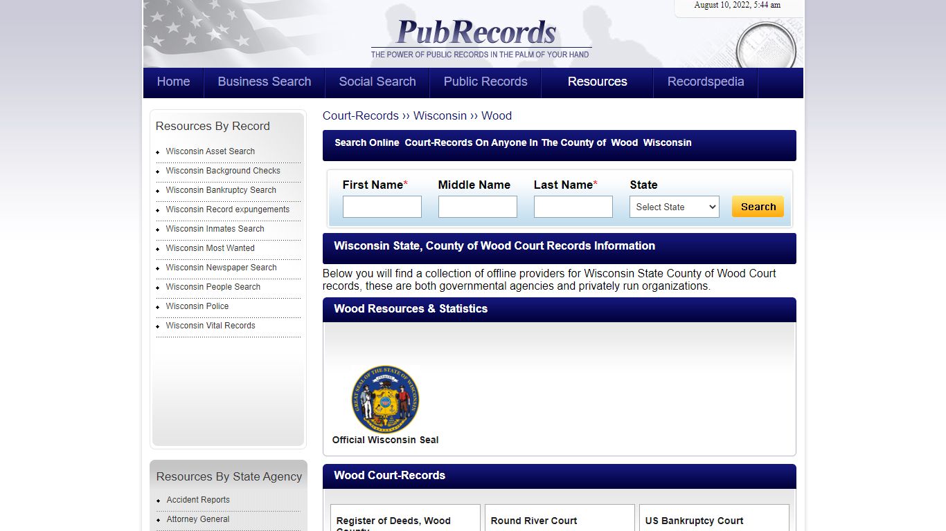Screen dimensions: 946x531
Task: Open the Home menu item
Action: pos(173,82)
